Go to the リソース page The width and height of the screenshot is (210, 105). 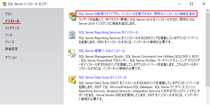(x=10, y=42)
